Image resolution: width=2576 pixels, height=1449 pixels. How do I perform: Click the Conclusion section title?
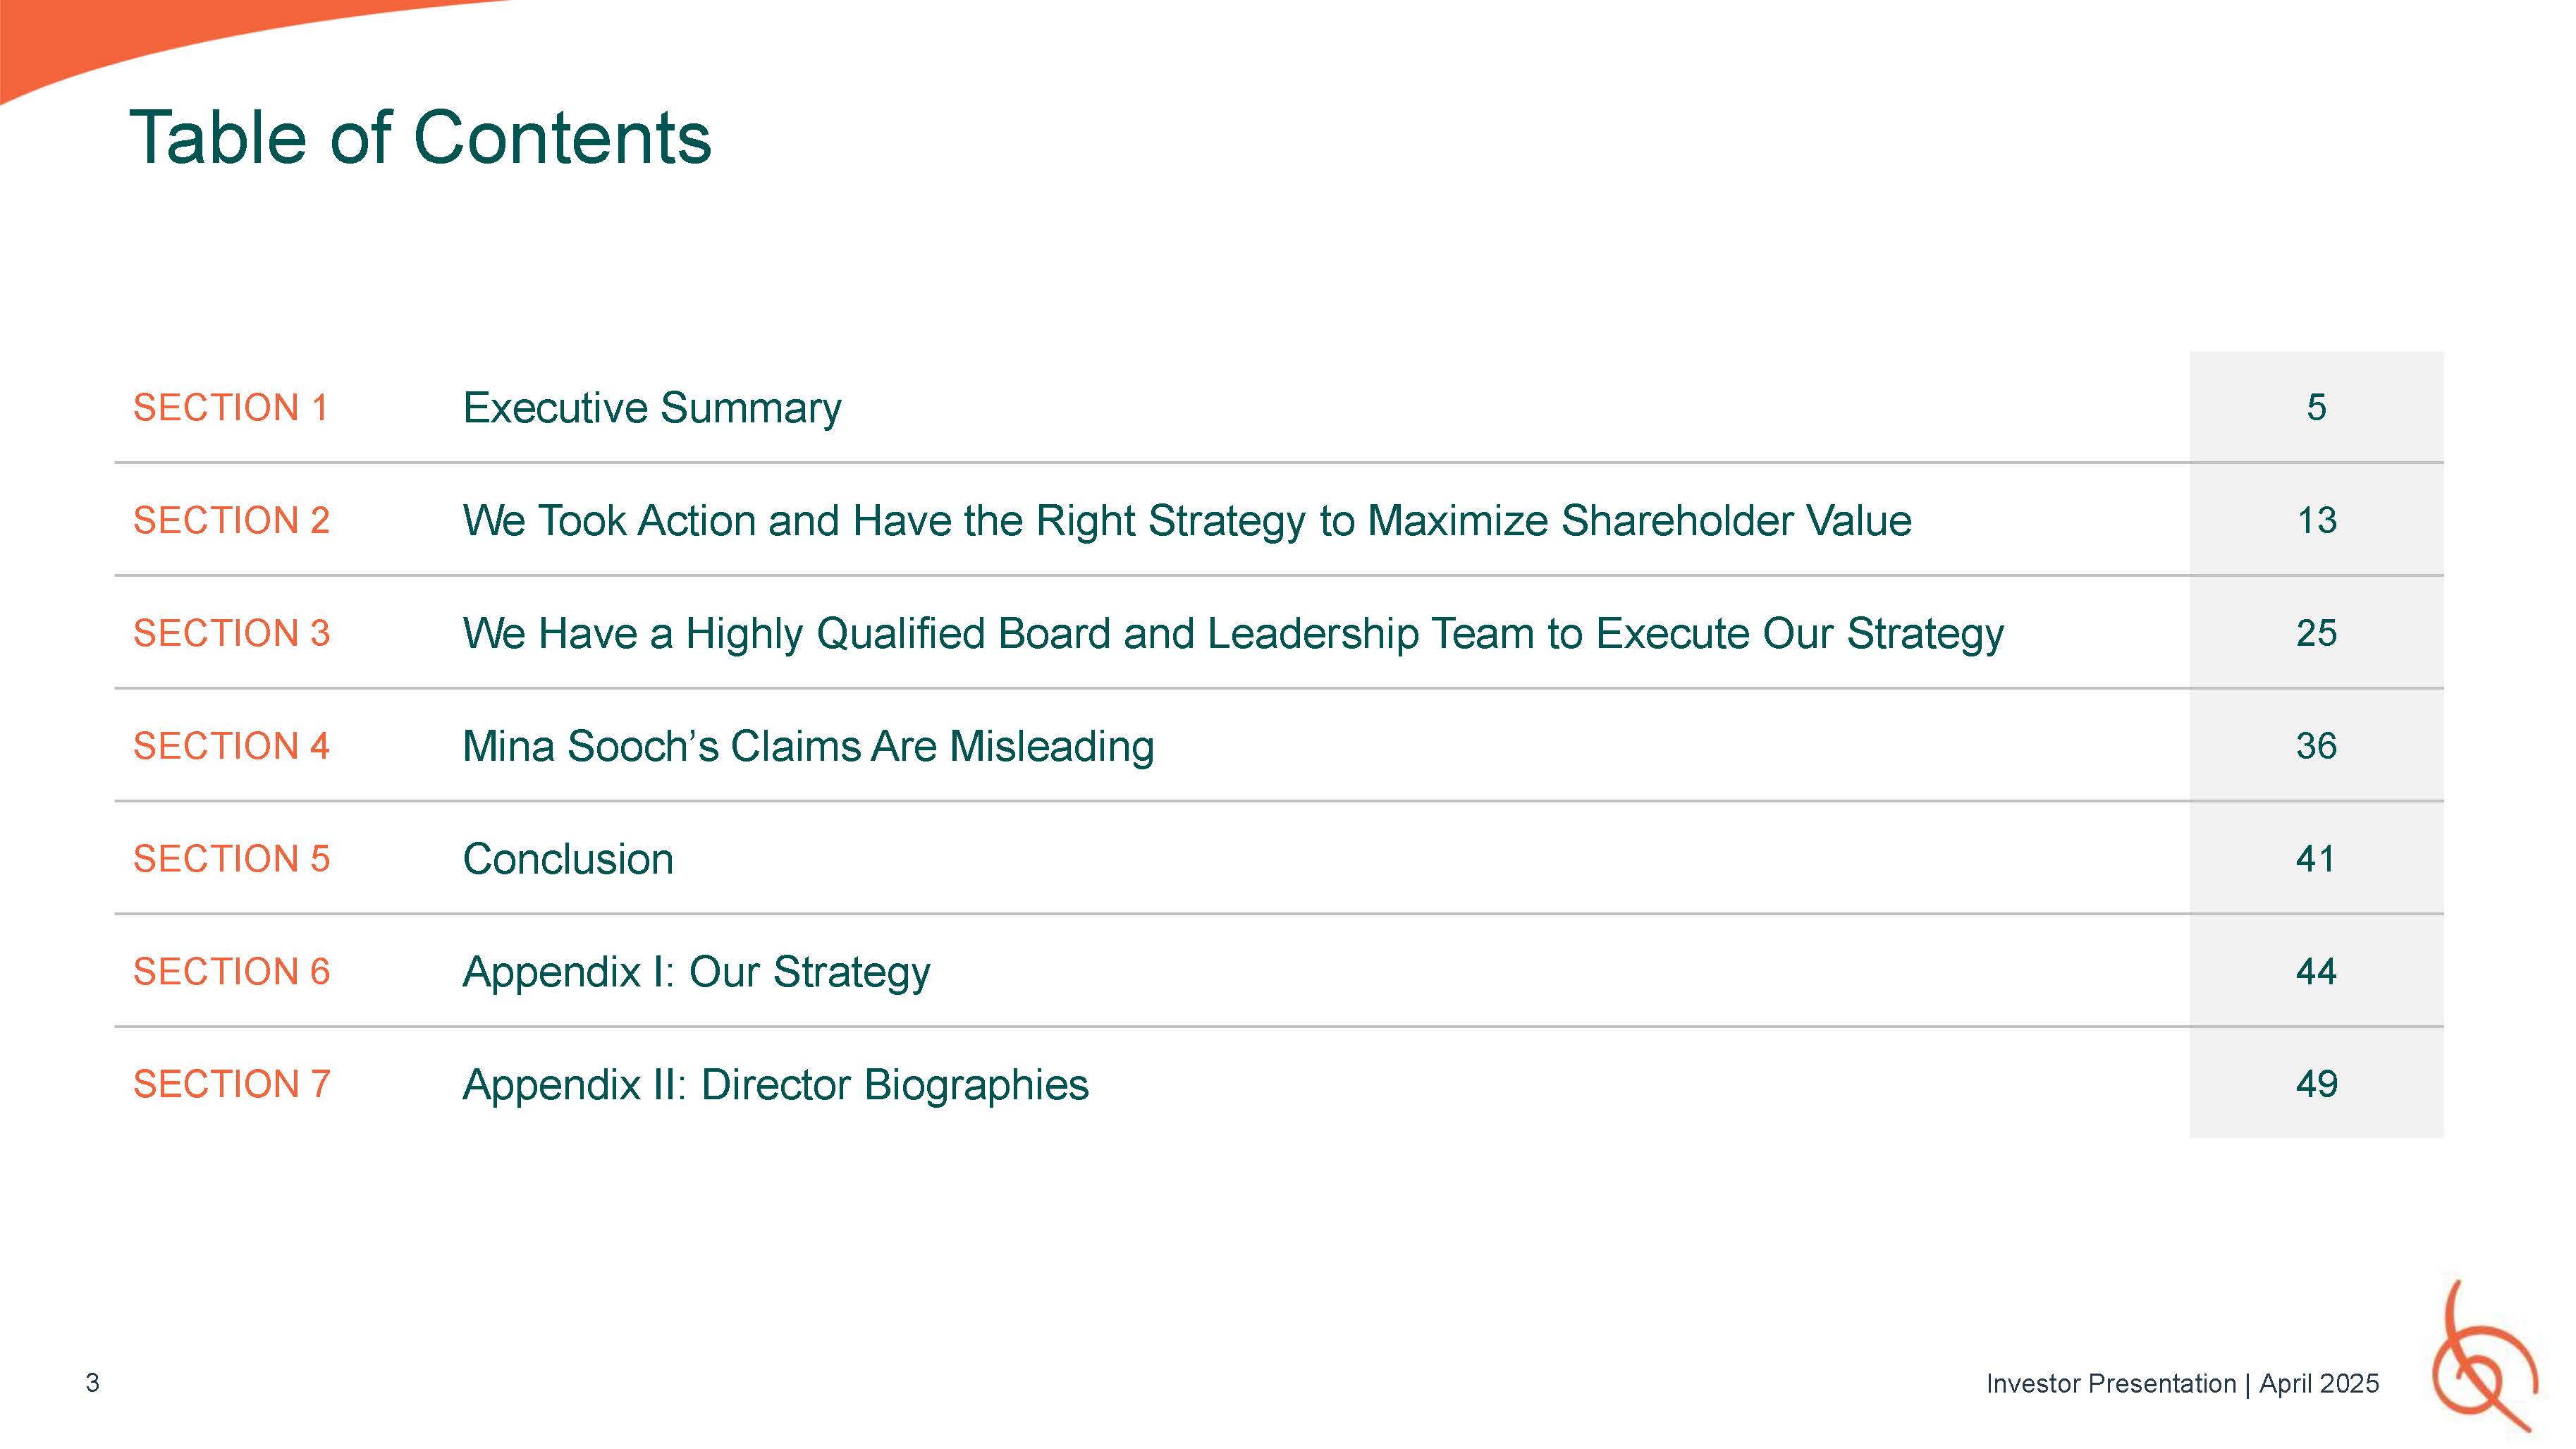point(567,859)
